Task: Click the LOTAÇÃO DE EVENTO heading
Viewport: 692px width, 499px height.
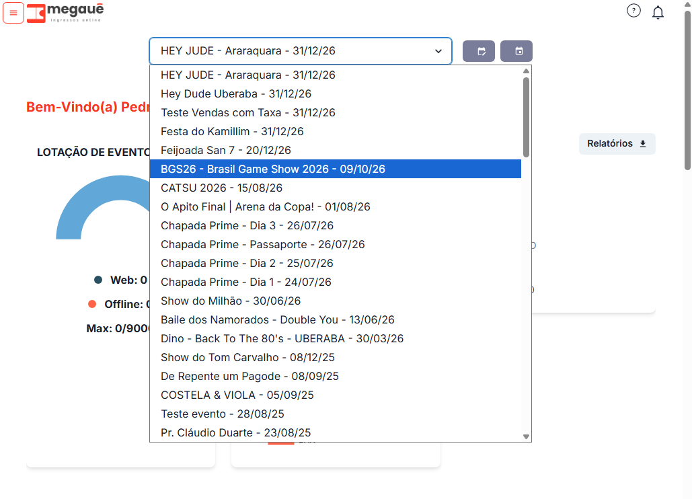Action: pos(93,152)
